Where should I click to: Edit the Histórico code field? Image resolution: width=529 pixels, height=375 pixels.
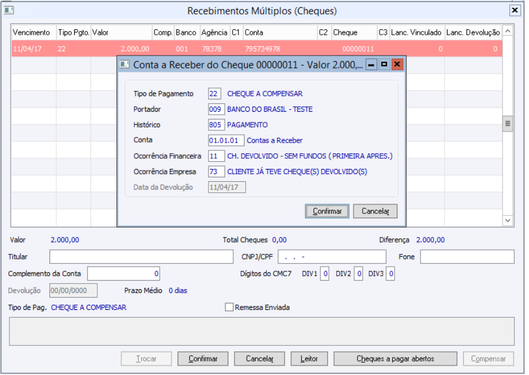click(x=216, y=125)
